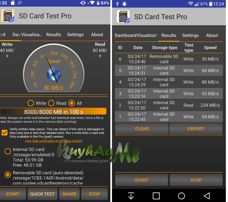This screenshot has width=228, height=202.
Task: Tap the SD Card Test Pro app icon in left screen
Action: (8, 16)
